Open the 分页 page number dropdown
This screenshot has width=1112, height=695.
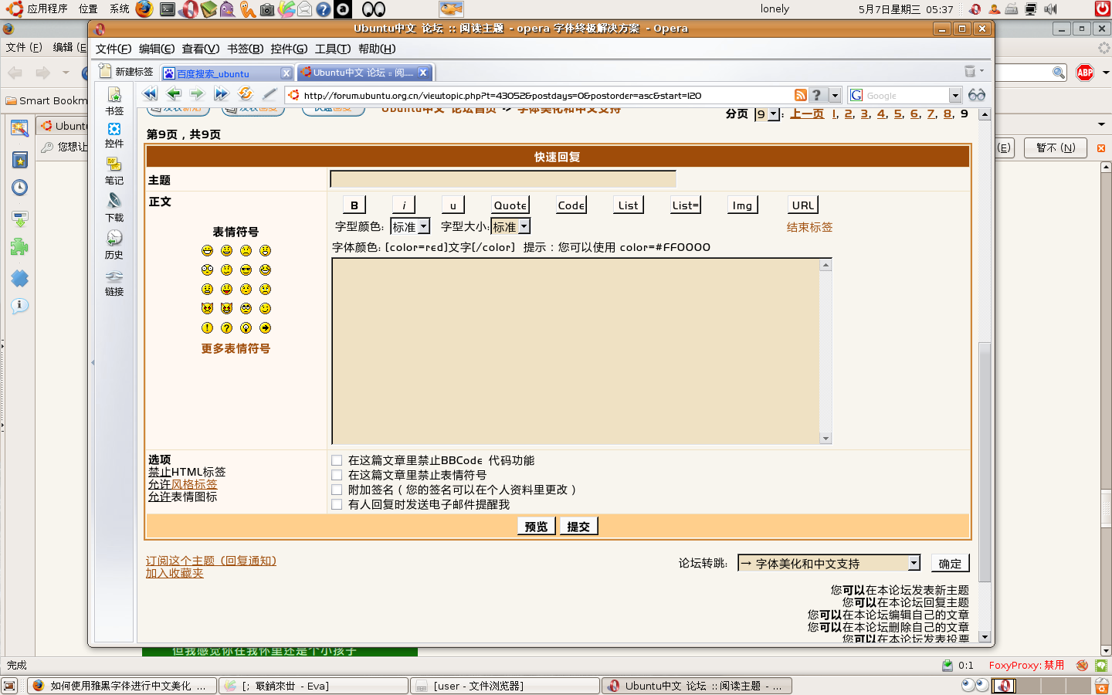[767, 114]
